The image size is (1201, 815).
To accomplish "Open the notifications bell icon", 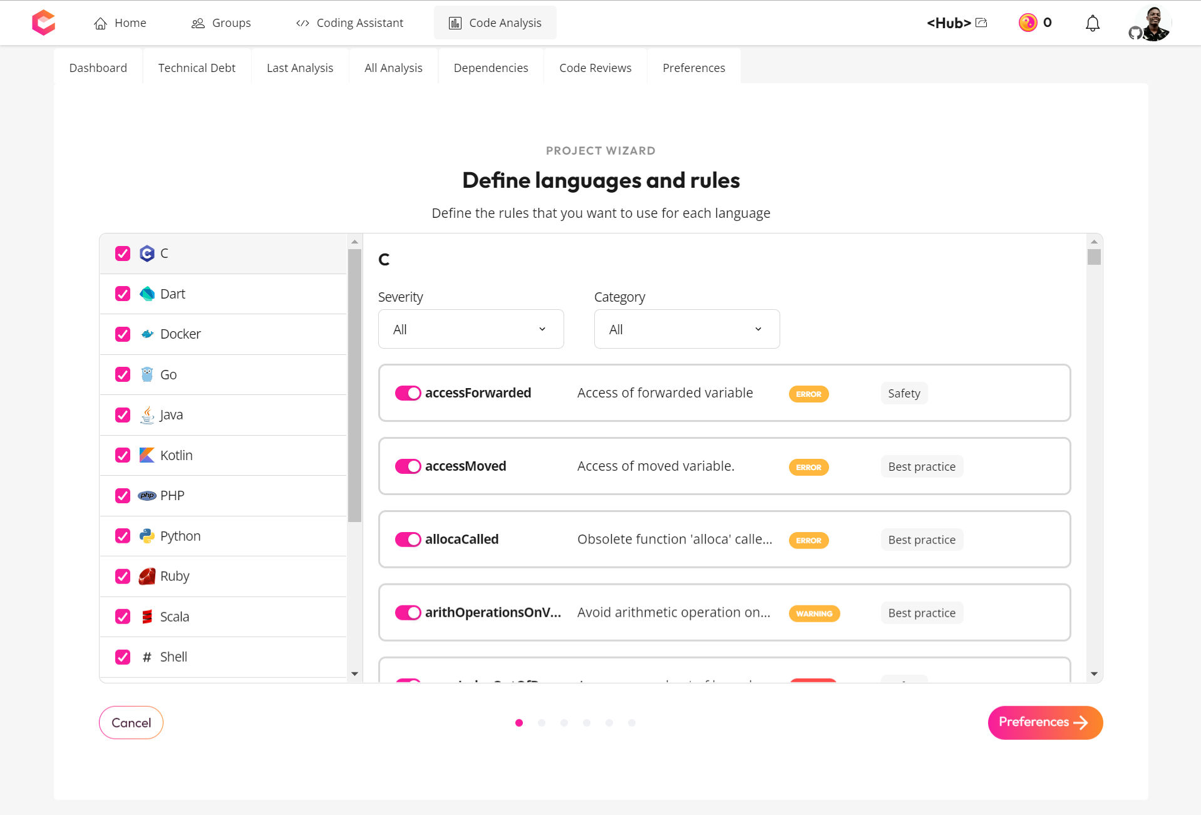I will [1092, 23].
